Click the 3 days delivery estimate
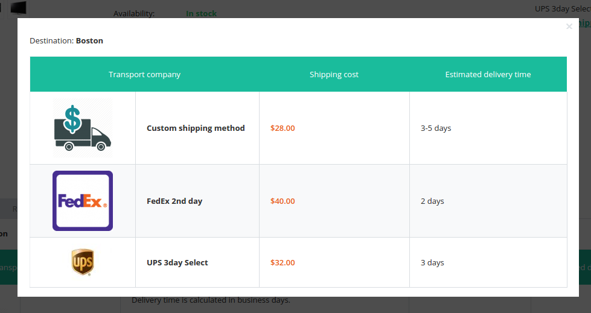This screenshot has height=313, width=591. coord(432,262)
